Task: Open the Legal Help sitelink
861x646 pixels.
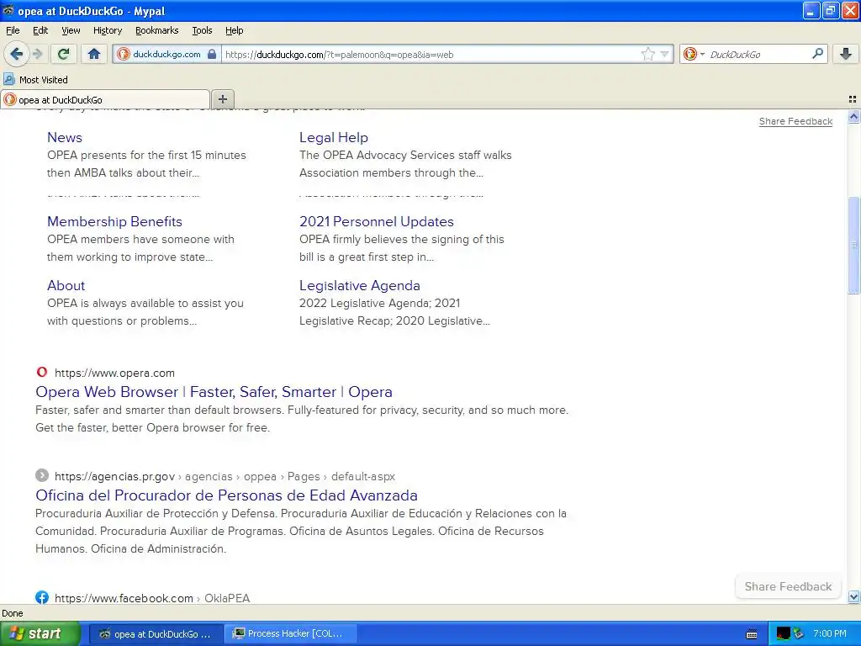Action: pyautogui.click(x=333, y=137)
